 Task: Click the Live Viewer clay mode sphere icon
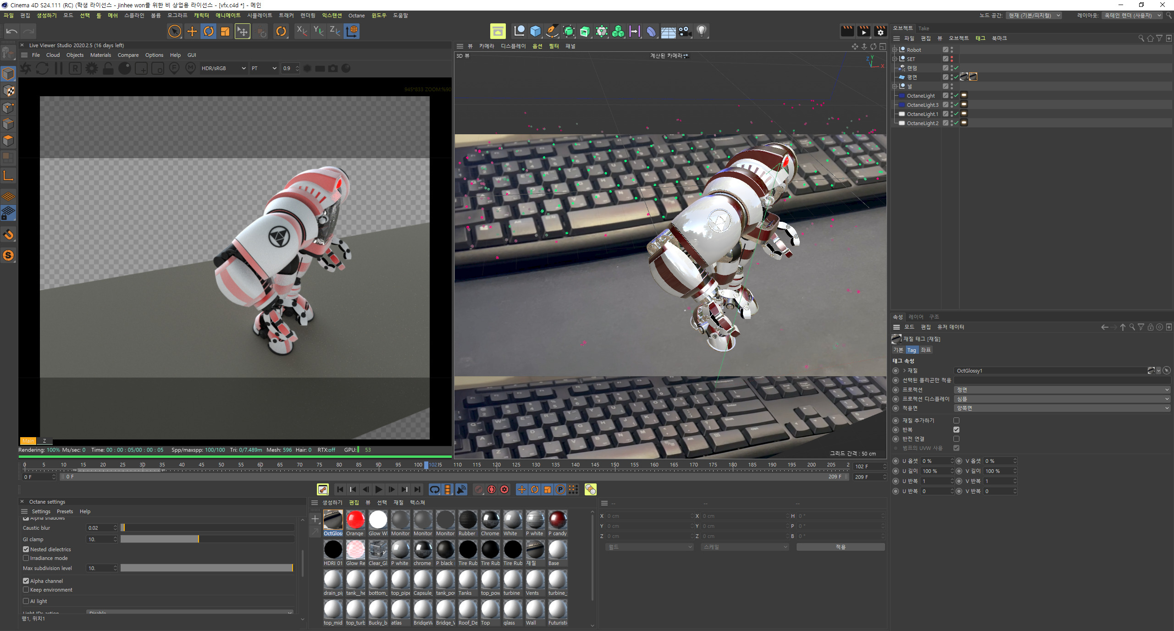click(125, 69)
